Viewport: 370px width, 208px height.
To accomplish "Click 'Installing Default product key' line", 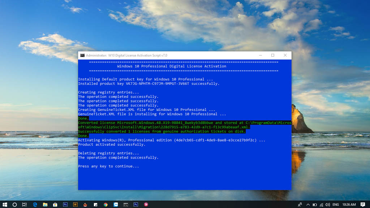I will coord(145,79).
